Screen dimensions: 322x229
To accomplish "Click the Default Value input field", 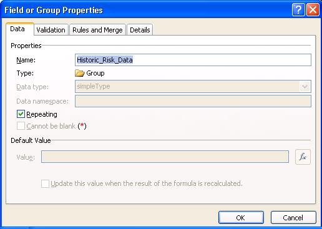I will [165, 157].
